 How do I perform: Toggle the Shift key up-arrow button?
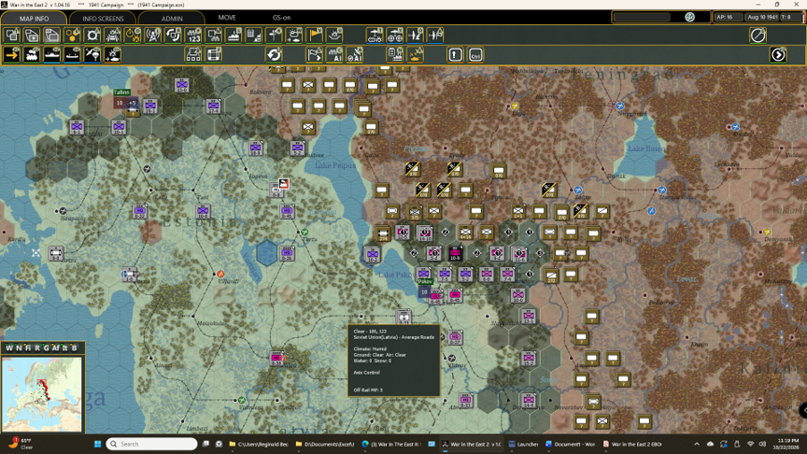click(456, 54)
